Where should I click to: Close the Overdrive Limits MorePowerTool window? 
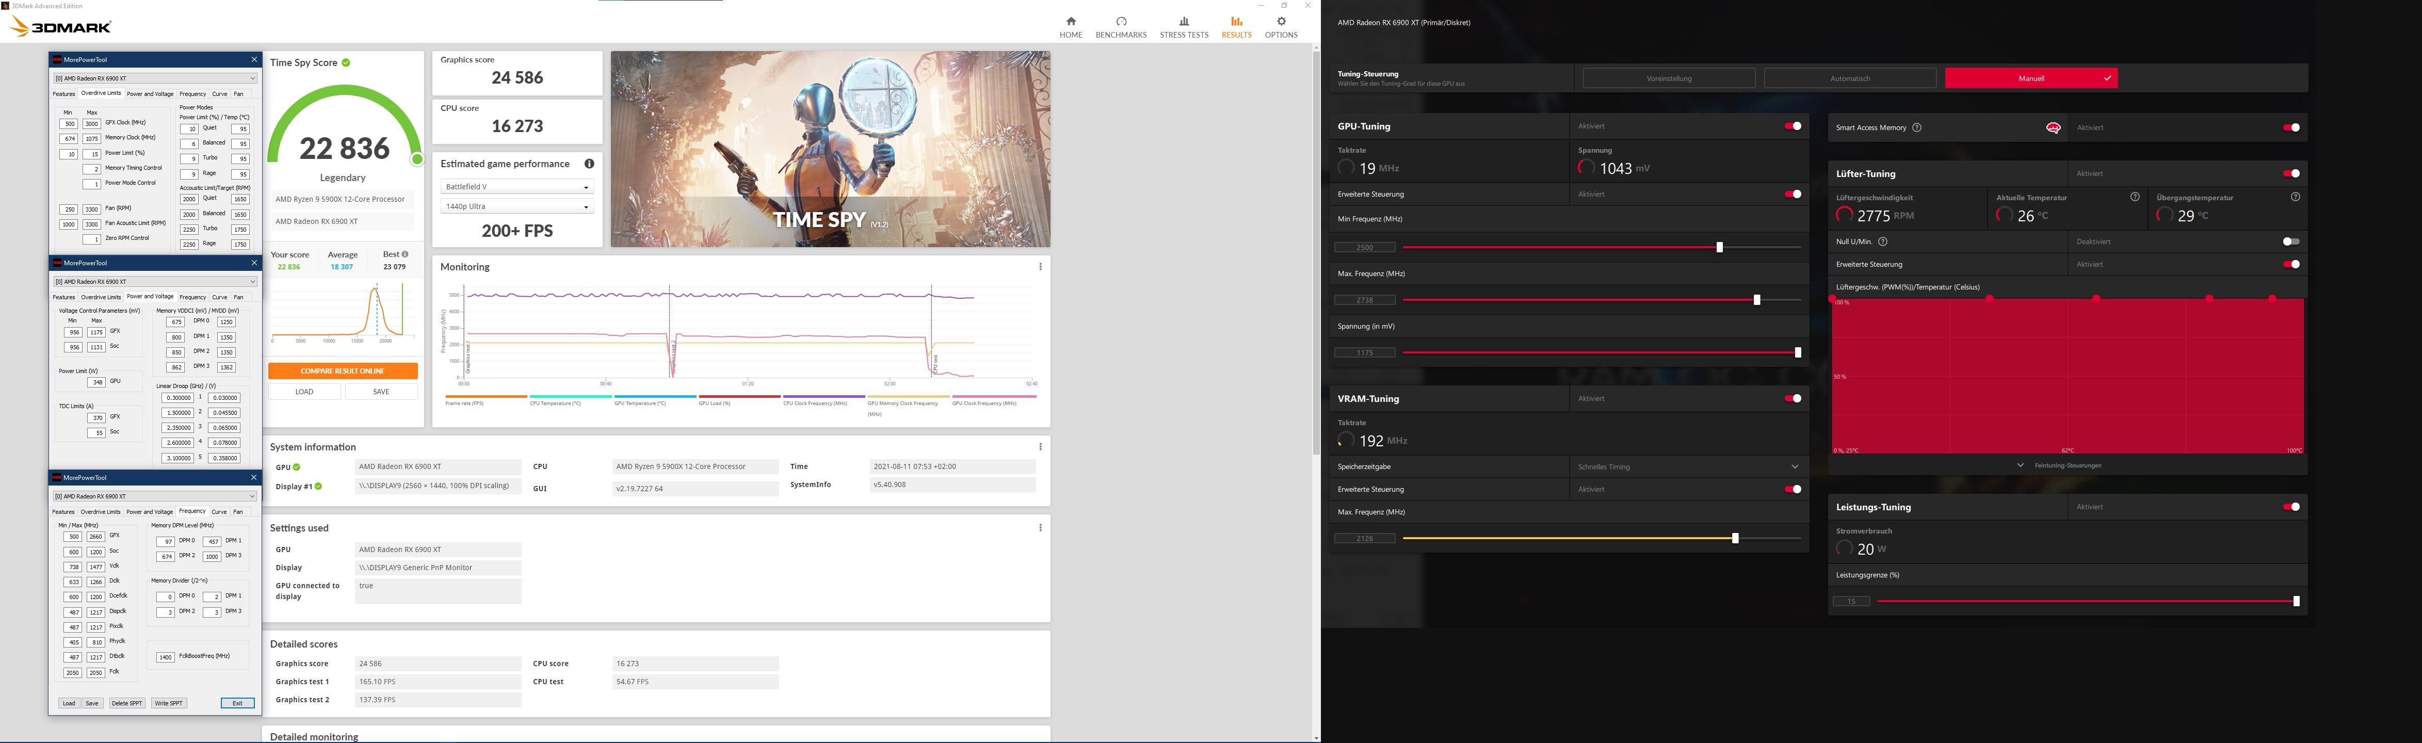[x=254, y=59]
